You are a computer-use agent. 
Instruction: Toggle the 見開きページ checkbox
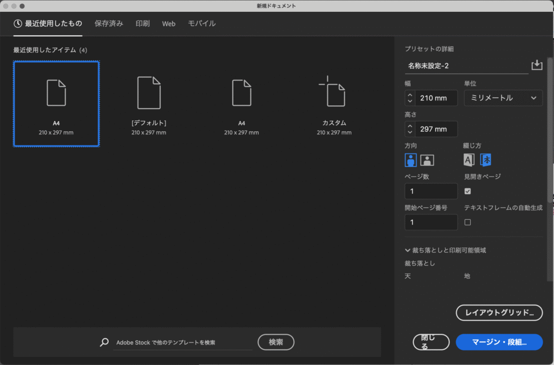467,191
